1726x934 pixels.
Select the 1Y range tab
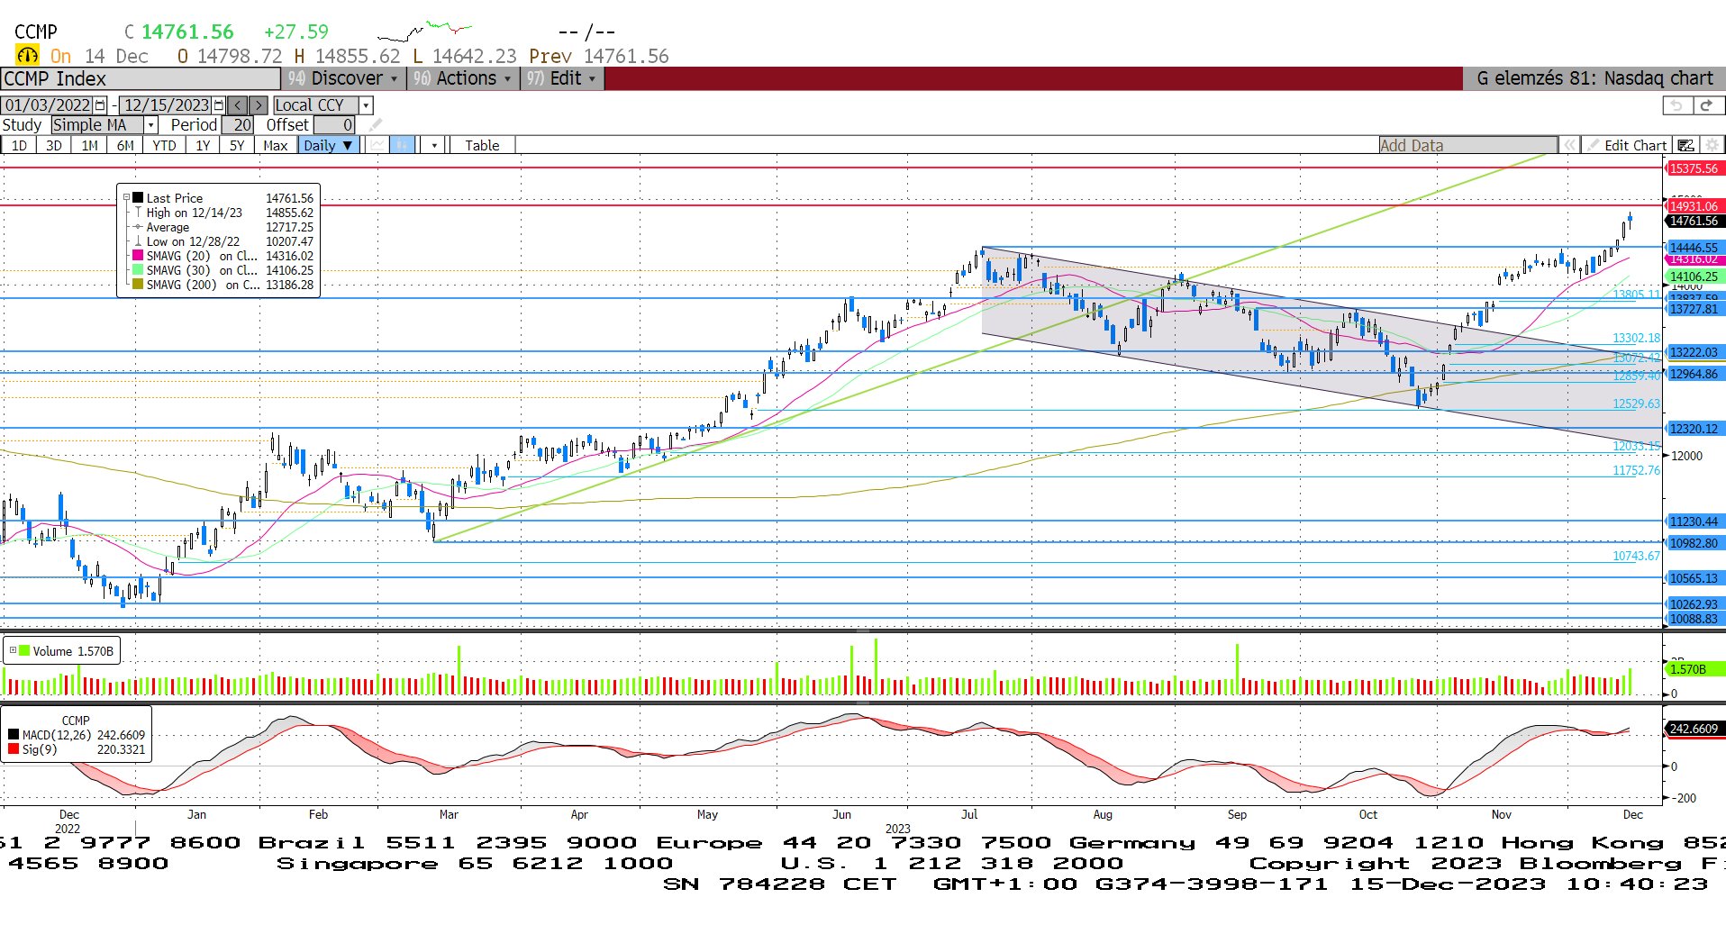[x=203, y=145]
